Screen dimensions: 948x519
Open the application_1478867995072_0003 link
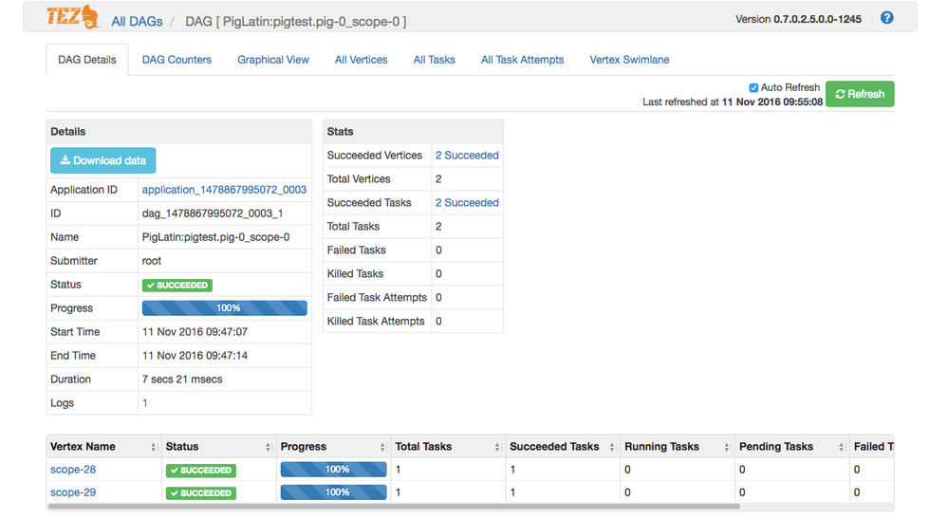(x=224, y=190)
